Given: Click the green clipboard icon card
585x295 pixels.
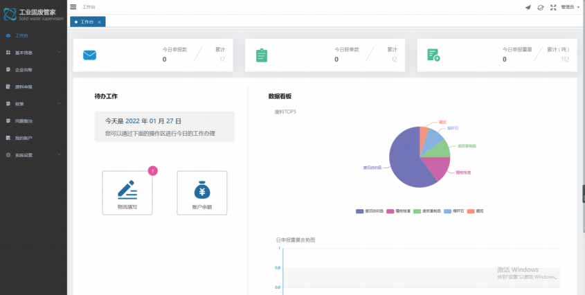Looking at the screenshot, I should [x=262, y=55].
